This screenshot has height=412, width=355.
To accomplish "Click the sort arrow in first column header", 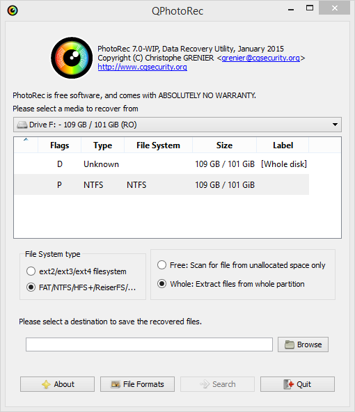I will point(26,139).
